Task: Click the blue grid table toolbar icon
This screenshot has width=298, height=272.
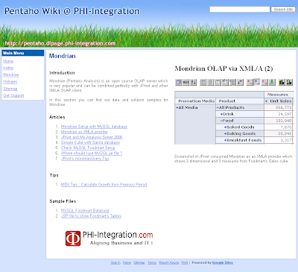Action: [232, 82]
